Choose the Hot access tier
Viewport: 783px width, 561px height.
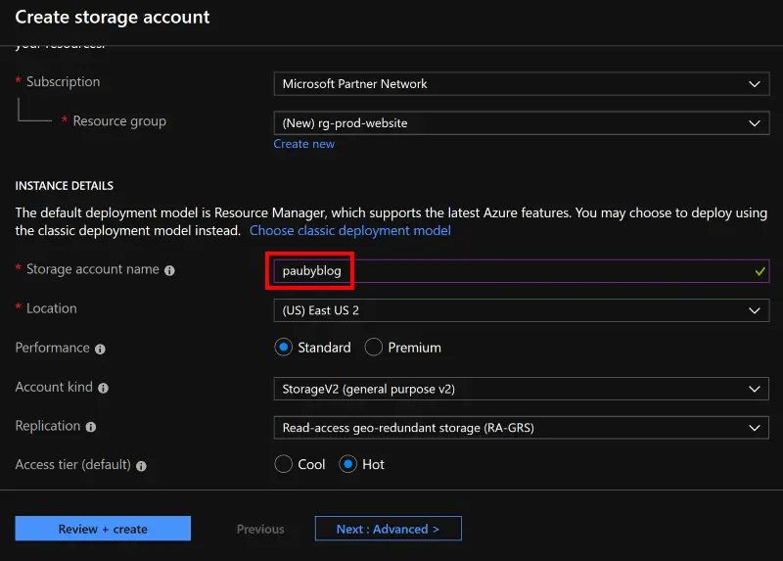pyautogui.click(x=348, y=464)
